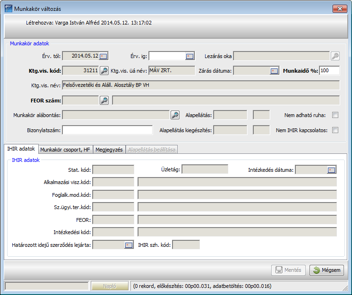Click the Bizonylatszám input field

tap(107, 130)
